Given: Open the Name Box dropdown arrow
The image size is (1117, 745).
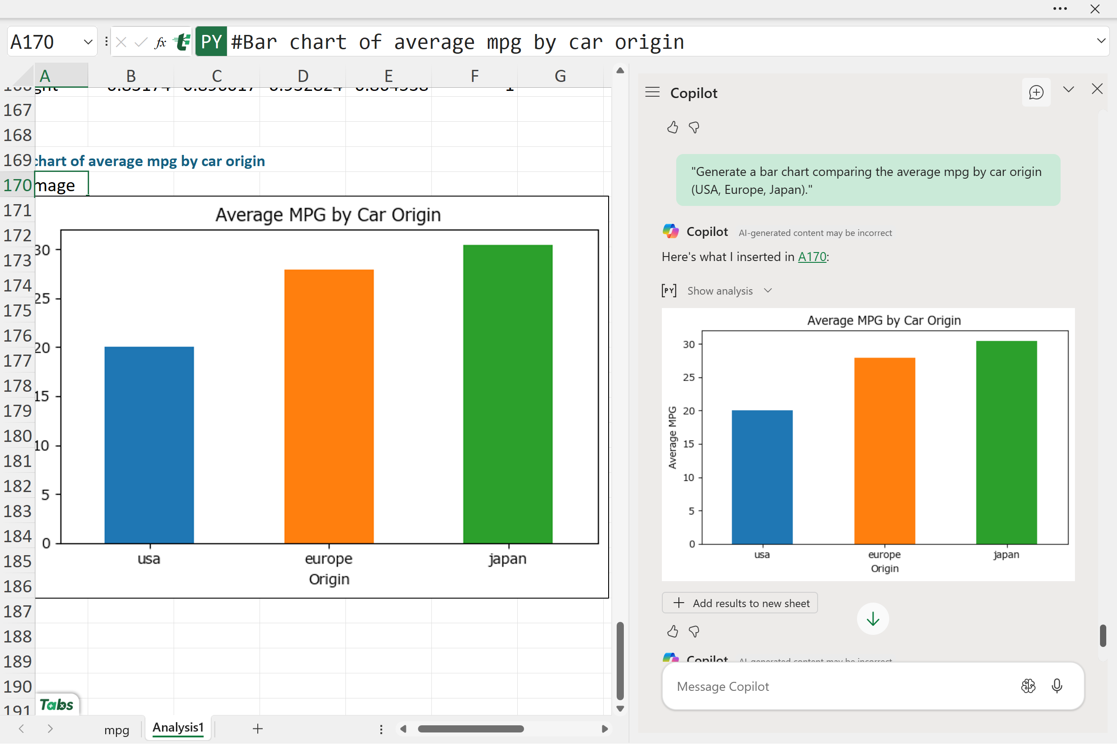Looking at the screenshot, I should 88,42.
